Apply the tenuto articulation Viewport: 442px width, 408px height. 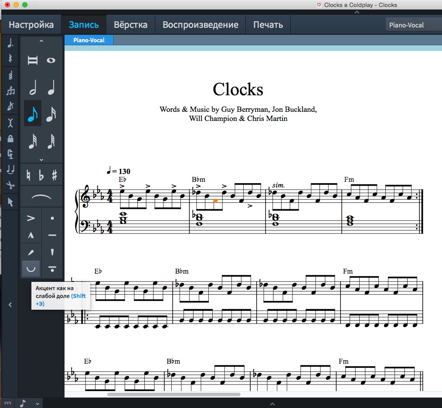click(52, 235)
